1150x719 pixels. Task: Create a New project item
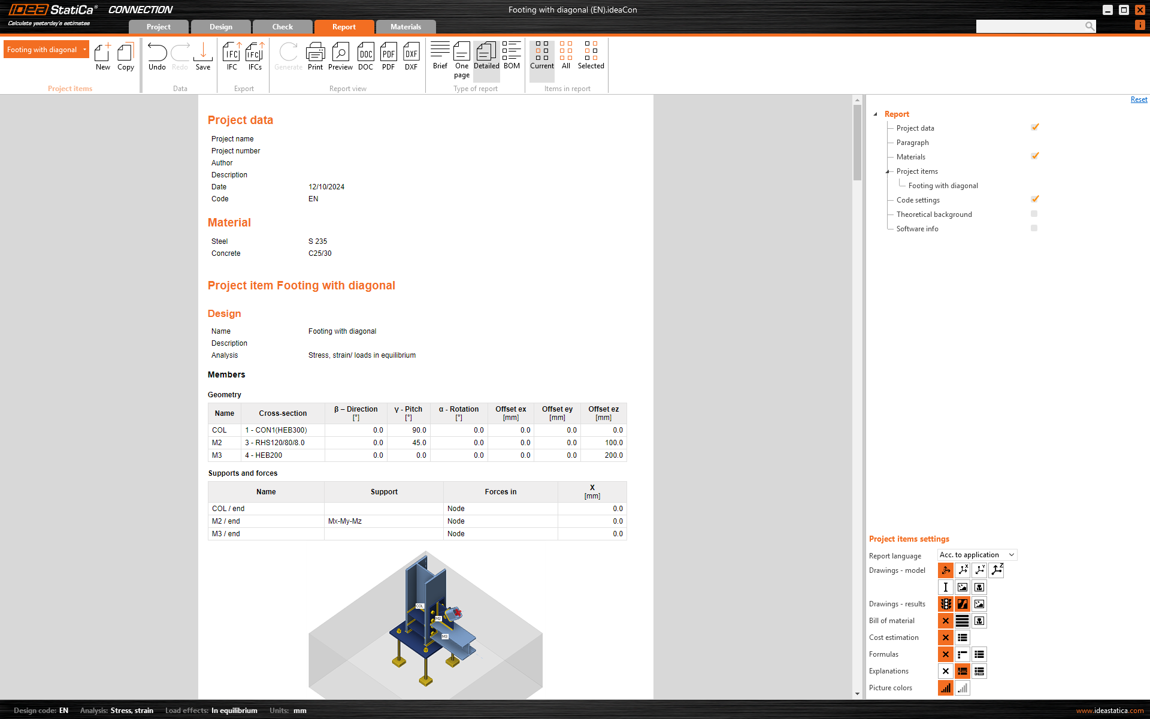click(103, 56)
